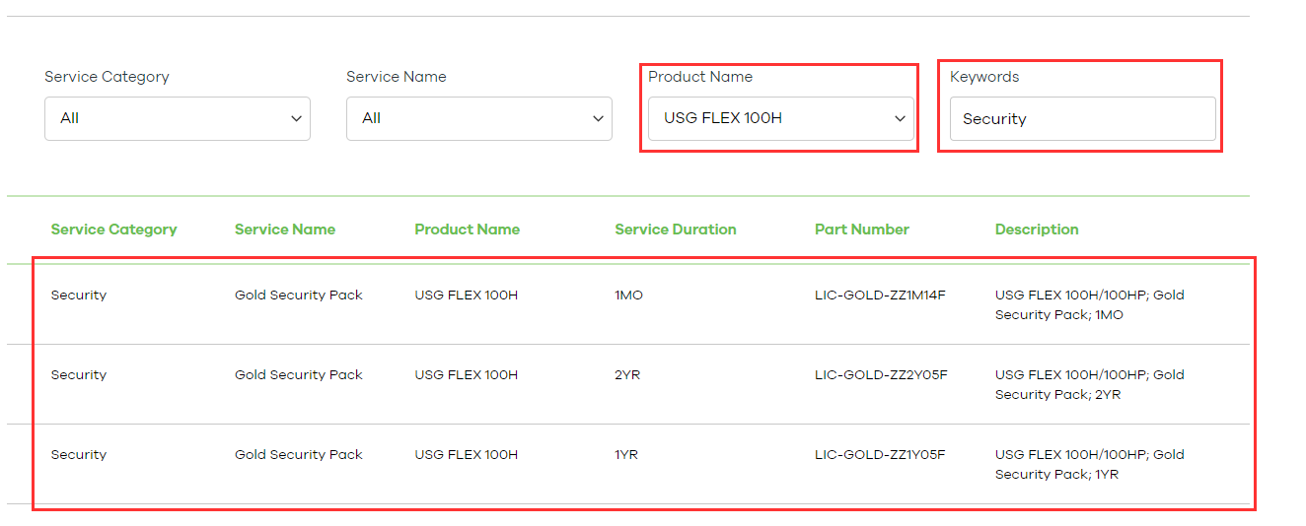Screen dimensions: 1306x526
Task: Click the Service Name column header
Action: point(285,230)
